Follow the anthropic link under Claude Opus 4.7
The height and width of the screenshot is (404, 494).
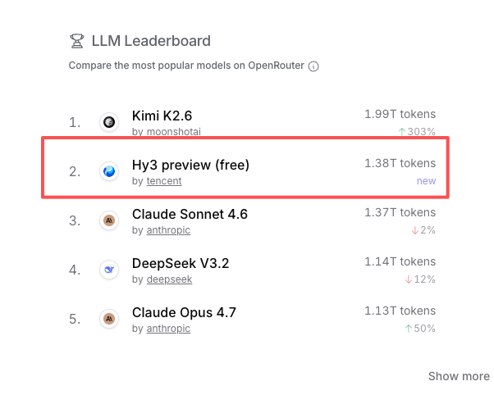pos(168,329)
